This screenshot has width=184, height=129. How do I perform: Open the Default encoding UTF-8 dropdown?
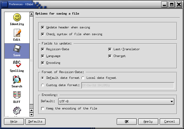click(116, 101)
